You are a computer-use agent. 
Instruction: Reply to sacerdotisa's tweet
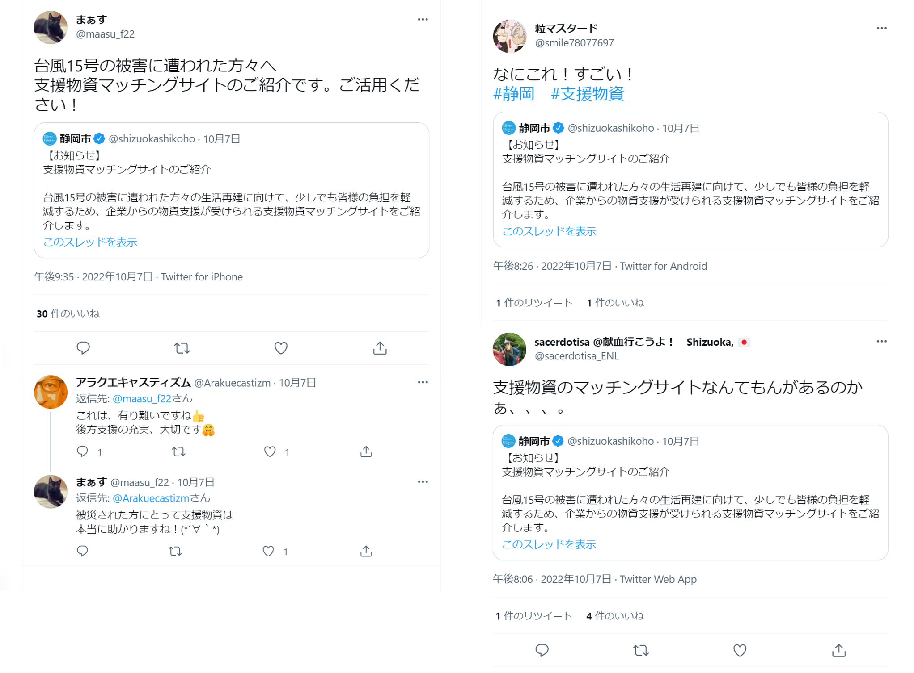(542, 650)
